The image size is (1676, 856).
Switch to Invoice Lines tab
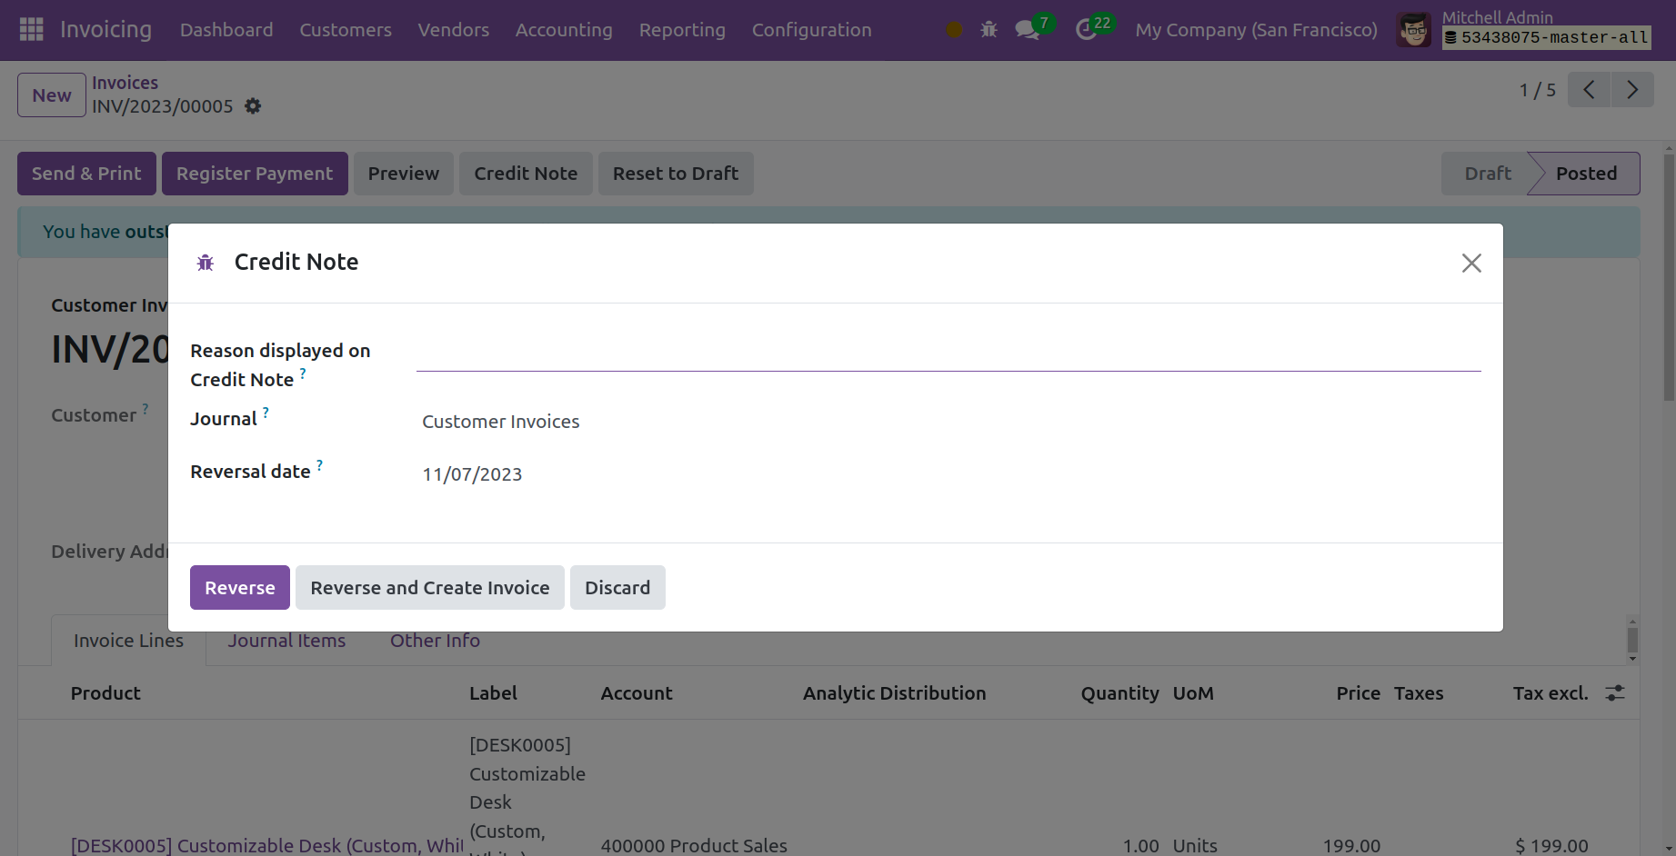128,641
